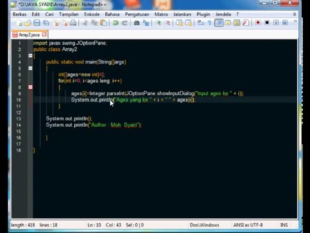Zoom in on the editor text

coord(158,23)
